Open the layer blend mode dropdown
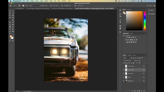The width and height of the screenshot is (164, 92). point(128,61)
